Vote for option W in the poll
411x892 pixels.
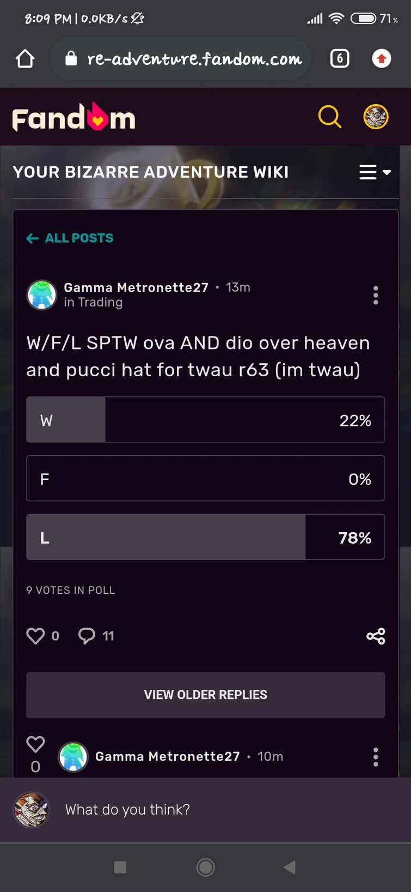(205, 420)
